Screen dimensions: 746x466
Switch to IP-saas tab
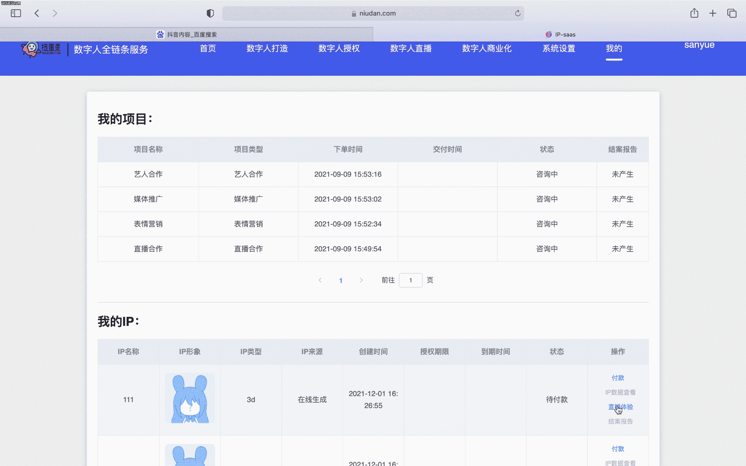(559, 35)
